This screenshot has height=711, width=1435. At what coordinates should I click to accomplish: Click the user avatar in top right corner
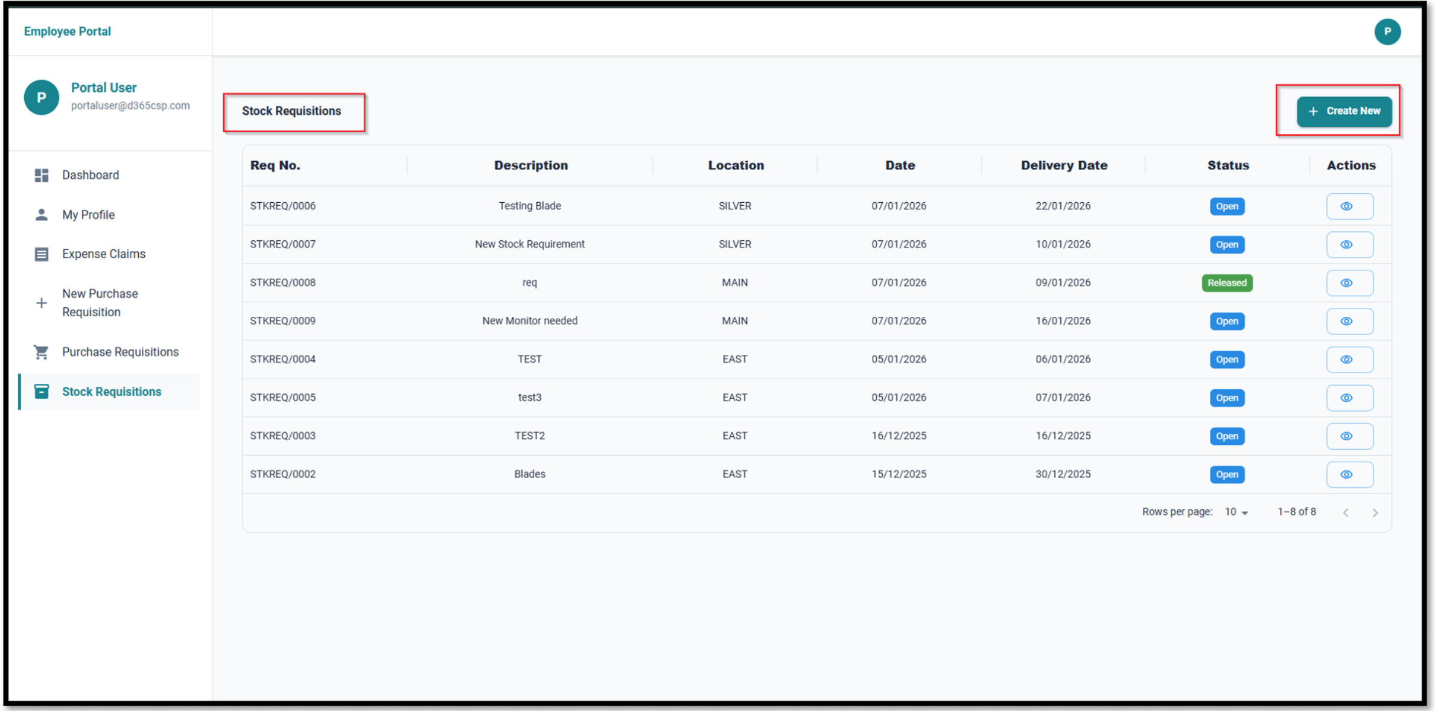[1387, 31]
